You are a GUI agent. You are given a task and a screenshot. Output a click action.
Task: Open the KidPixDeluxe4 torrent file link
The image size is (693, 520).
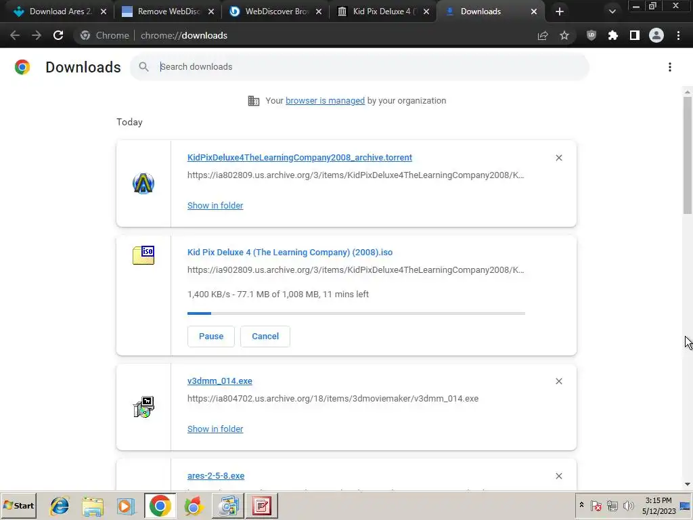[x=300, y=157]
